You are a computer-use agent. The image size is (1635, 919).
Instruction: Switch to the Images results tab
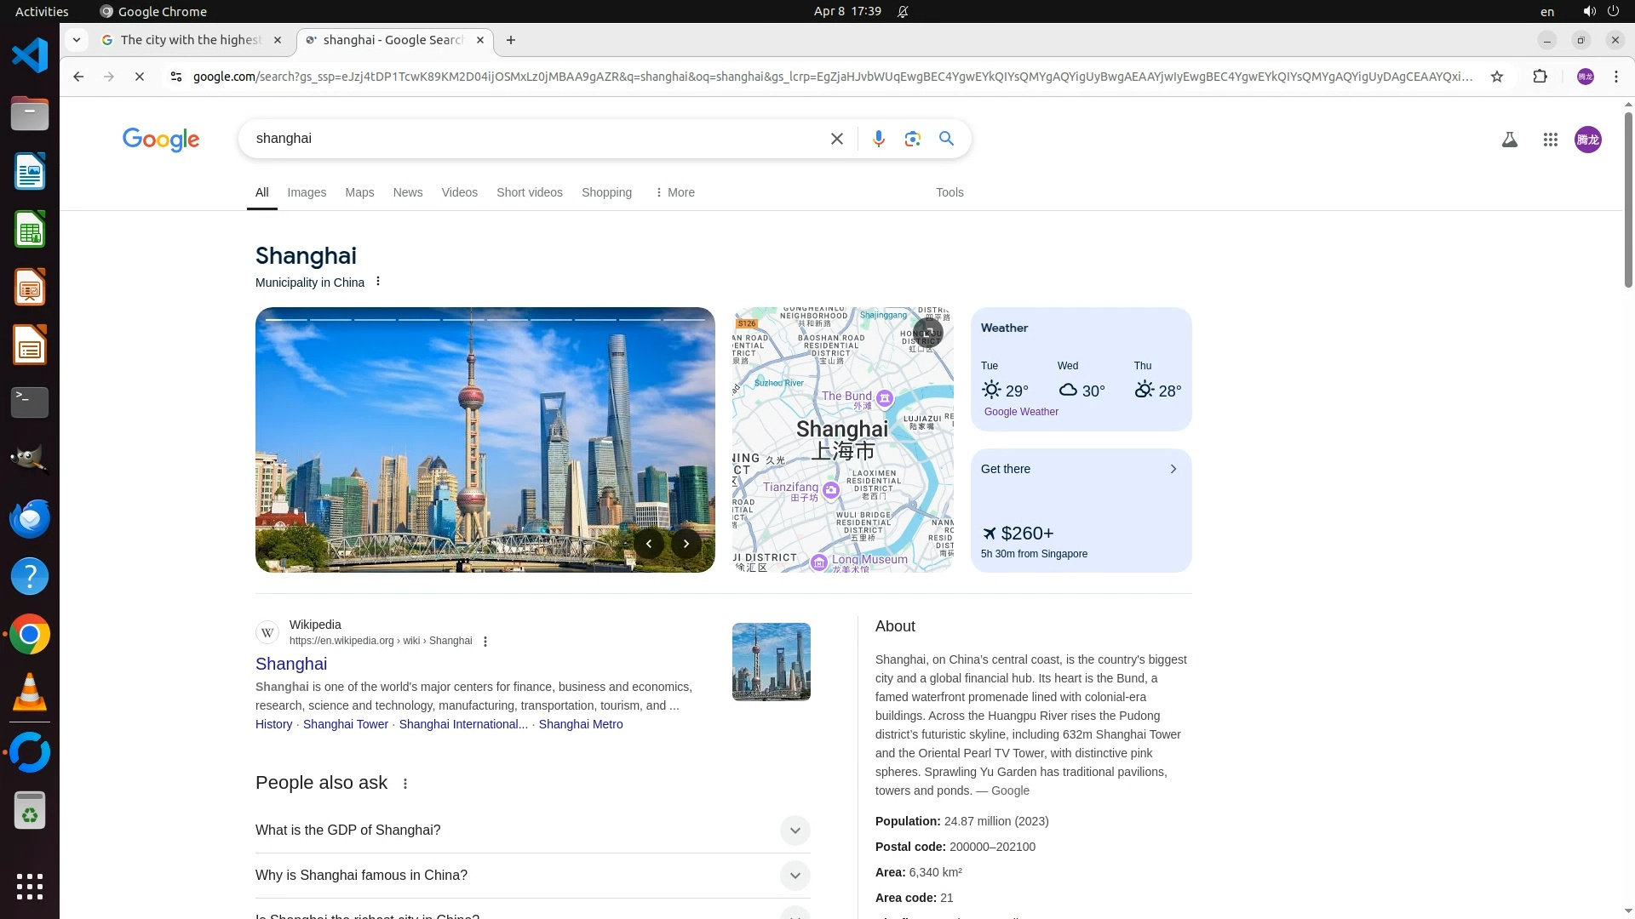pos(307,192)
